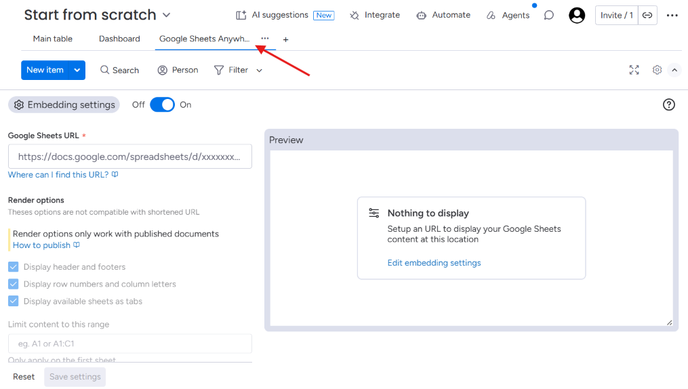Uncheck Display row numbers and column letters

coord(14,284)
